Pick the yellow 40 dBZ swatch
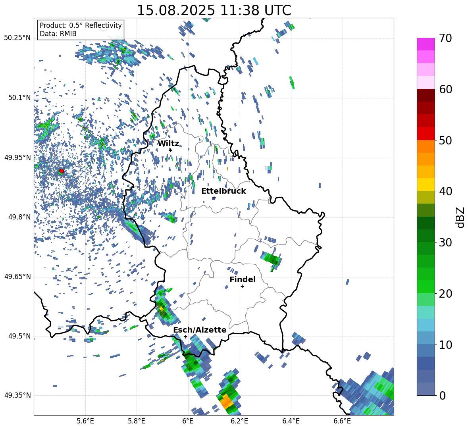 (x=426, y=185)
